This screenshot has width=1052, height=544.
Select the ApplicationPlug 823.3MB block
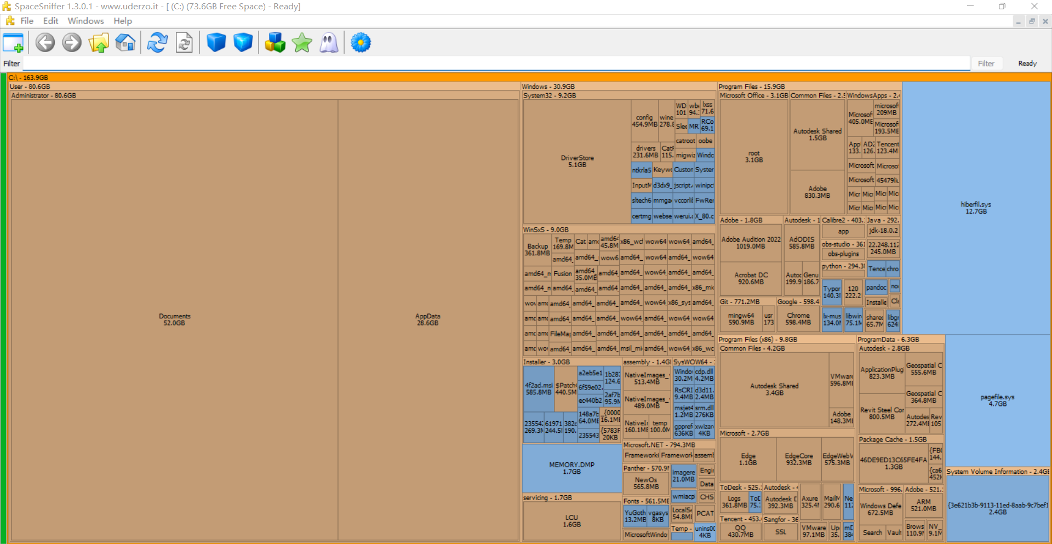[x=882, y=373]
